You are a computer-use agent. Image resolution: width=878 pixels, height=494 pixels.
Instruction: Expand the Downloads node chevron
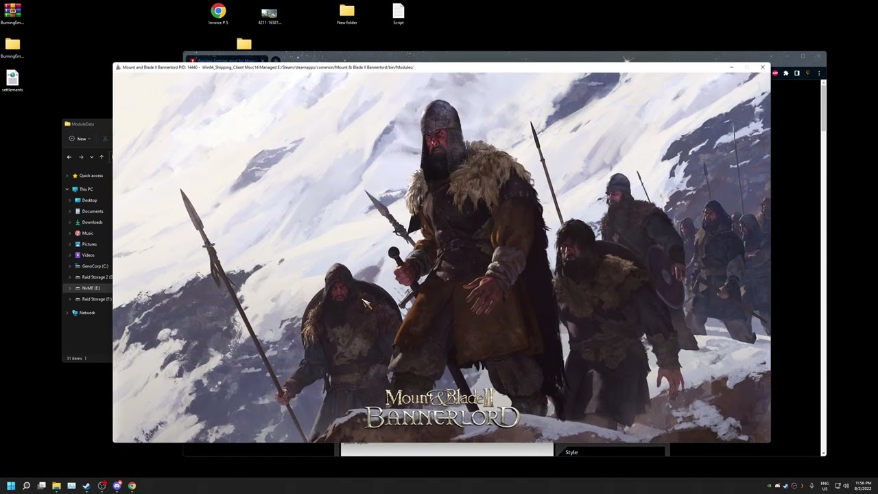tap(70, 222)
